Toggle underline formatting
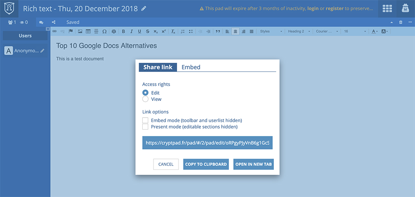Screen dimensions: 415x197 click(139, 31)
